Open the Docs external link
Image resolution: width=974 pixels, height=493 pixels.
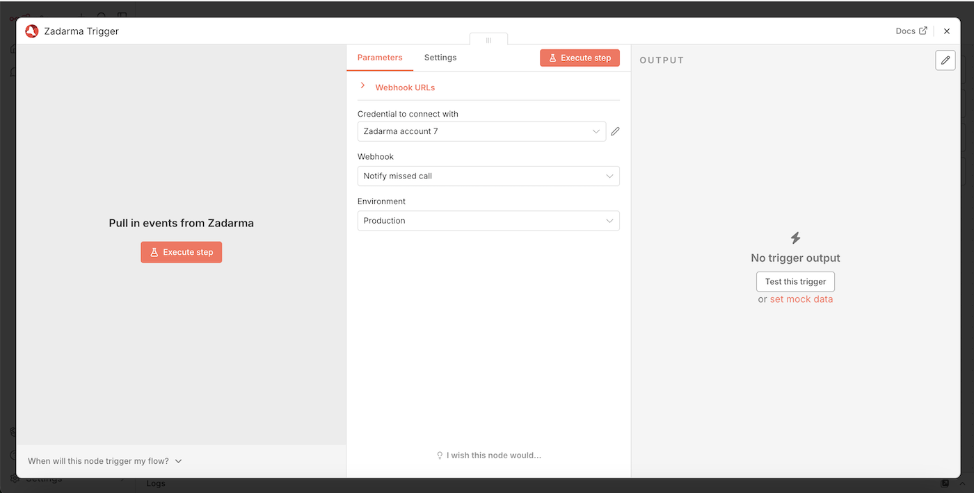tap(911, 31)
